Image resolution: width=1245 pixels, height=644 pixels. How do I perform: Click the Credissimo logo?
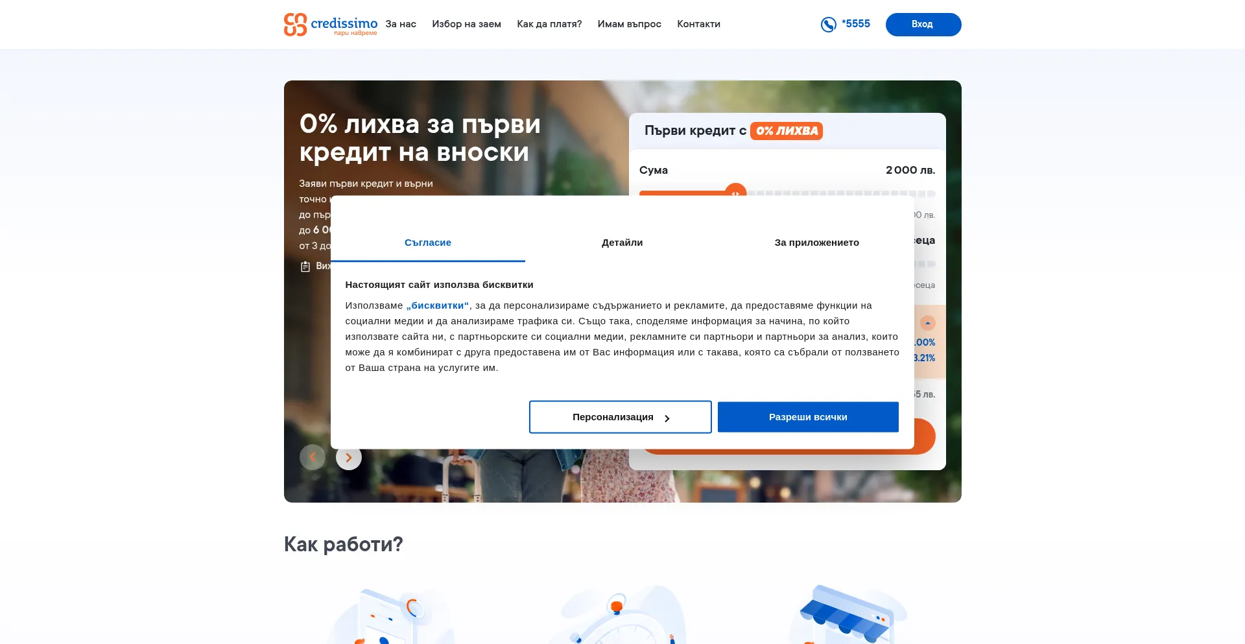pos(331,25)
